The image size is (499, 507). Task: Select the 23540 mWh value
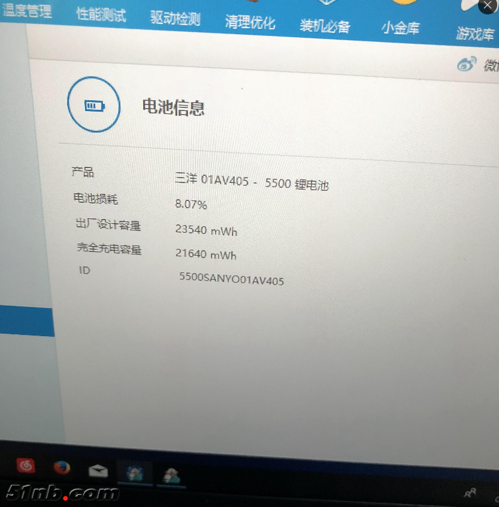[206, 230]
